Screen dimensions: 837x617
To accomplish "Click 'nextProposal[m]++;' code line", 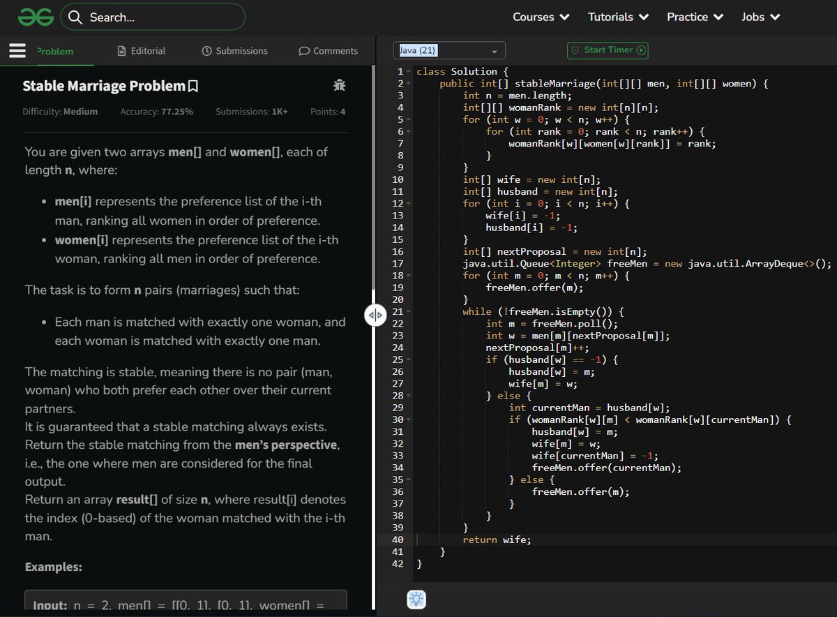I will click(537, 348).
